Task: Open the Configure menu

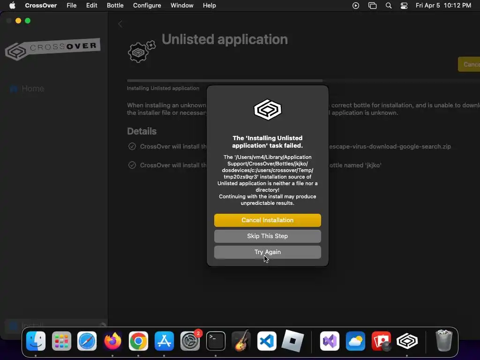Action: pyautogui.click(x=147, y=5)
